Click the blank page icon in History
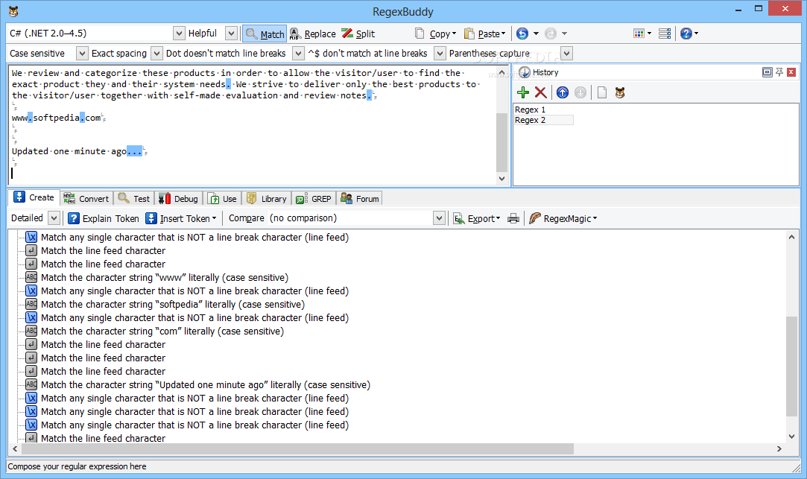The width and height of the screenshot is (807, 479). [x=601, y=92]
